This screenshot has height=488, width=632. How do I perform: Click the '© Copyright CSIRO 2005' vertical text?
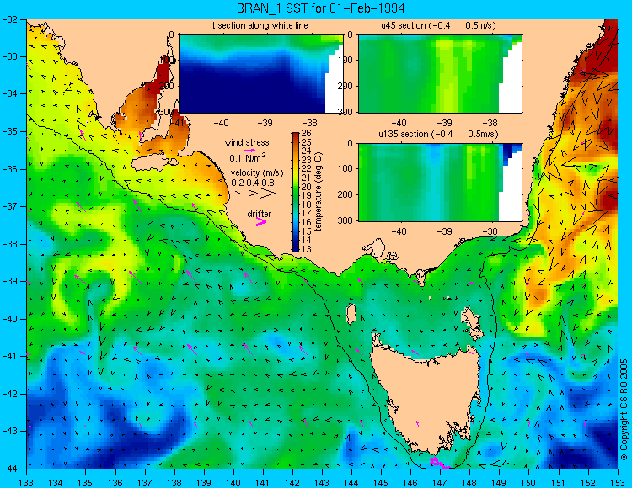[x=624, y=410]
